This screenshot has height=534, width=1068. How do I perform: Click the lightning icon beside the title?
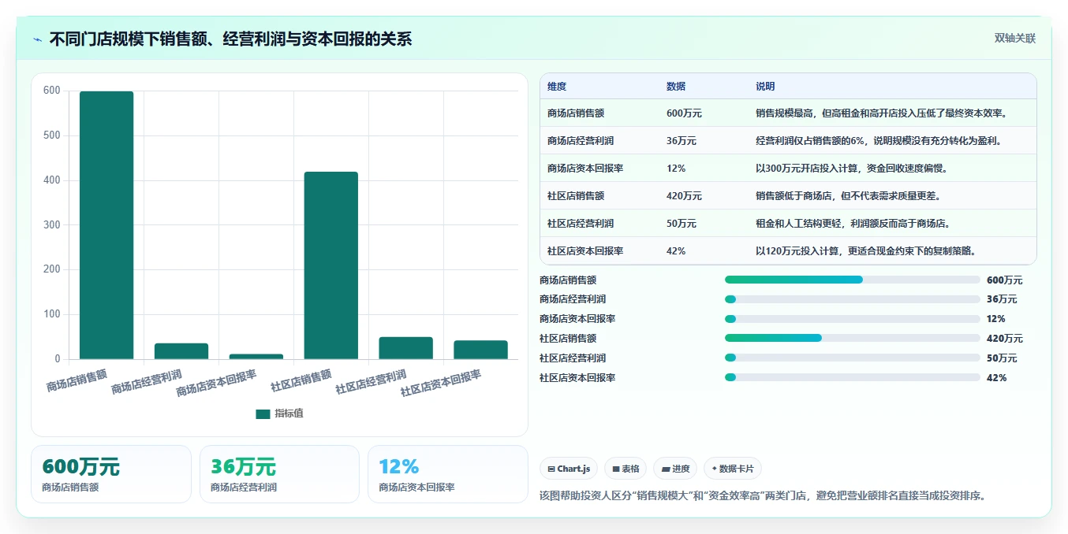(x=37, y=39)
